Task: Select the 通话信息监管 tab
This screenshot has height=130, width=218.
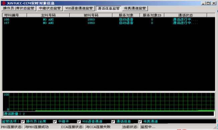Action: pos(108,8)
